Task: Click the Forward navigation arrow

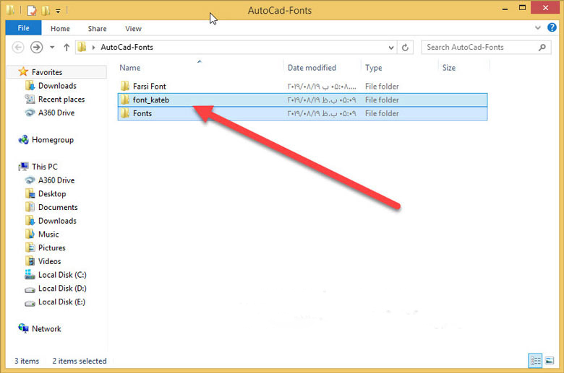Action: (x=36, y=47)
